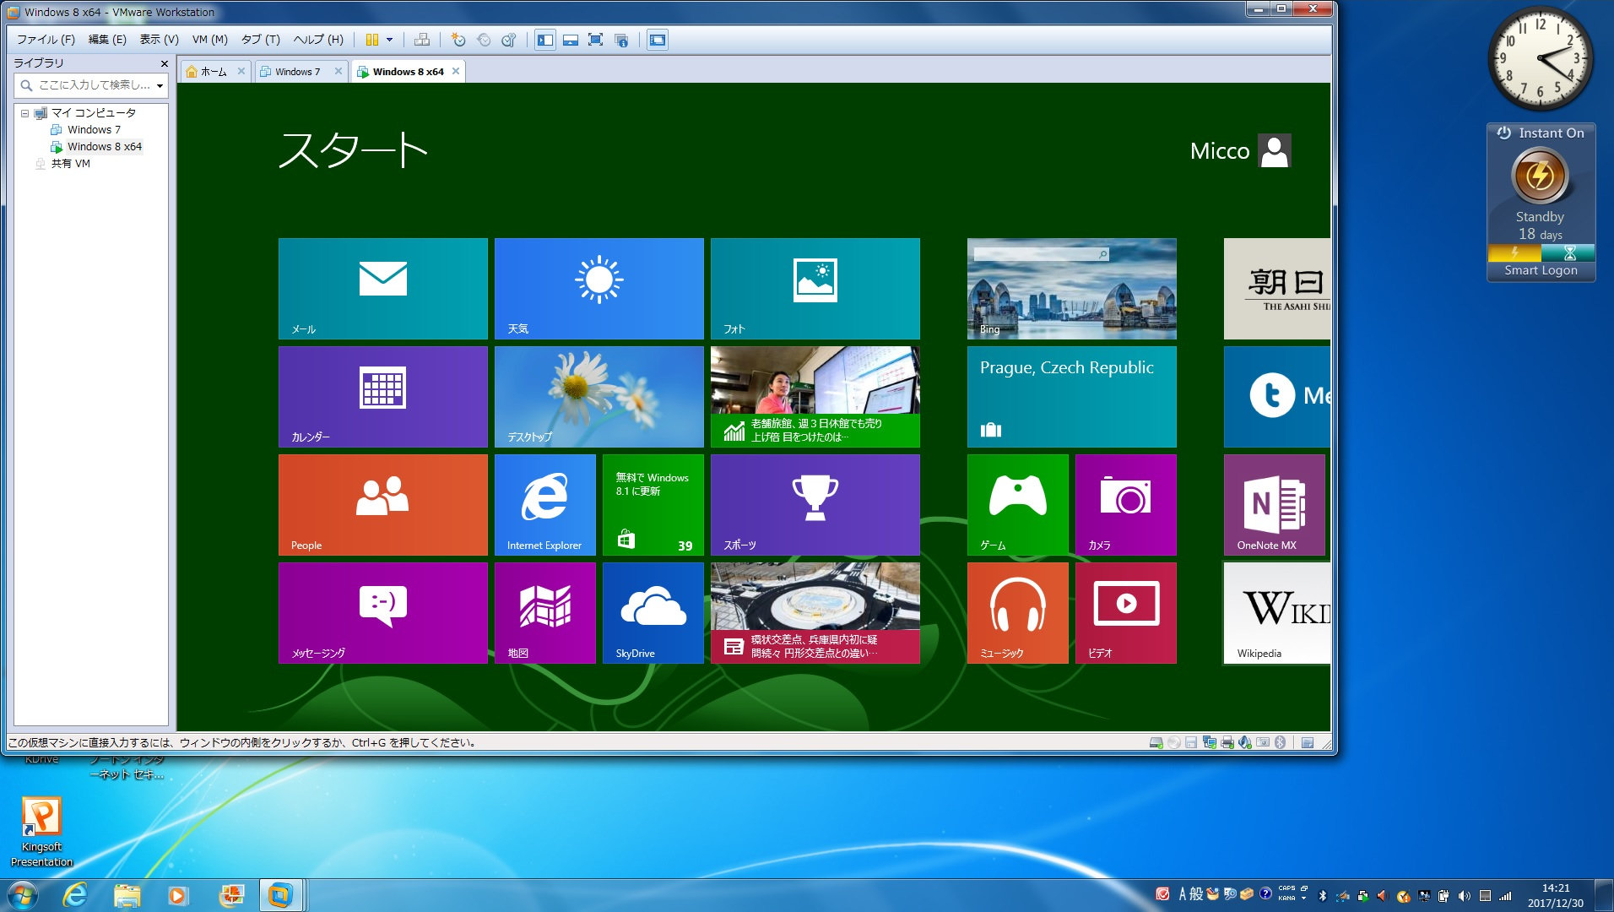Open the roundabout news article tile
1614x912 pixels.
(x=815, y=613)
